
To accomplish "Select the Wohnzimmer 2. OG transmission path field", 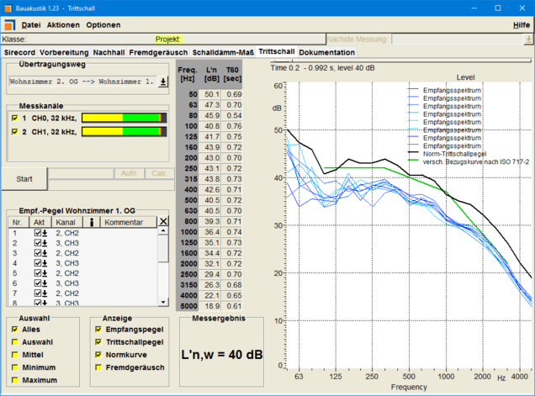I will click(83, 82).
